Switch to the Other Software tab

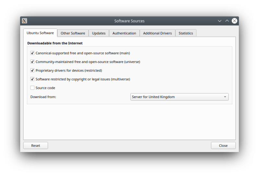click(73, 33)
